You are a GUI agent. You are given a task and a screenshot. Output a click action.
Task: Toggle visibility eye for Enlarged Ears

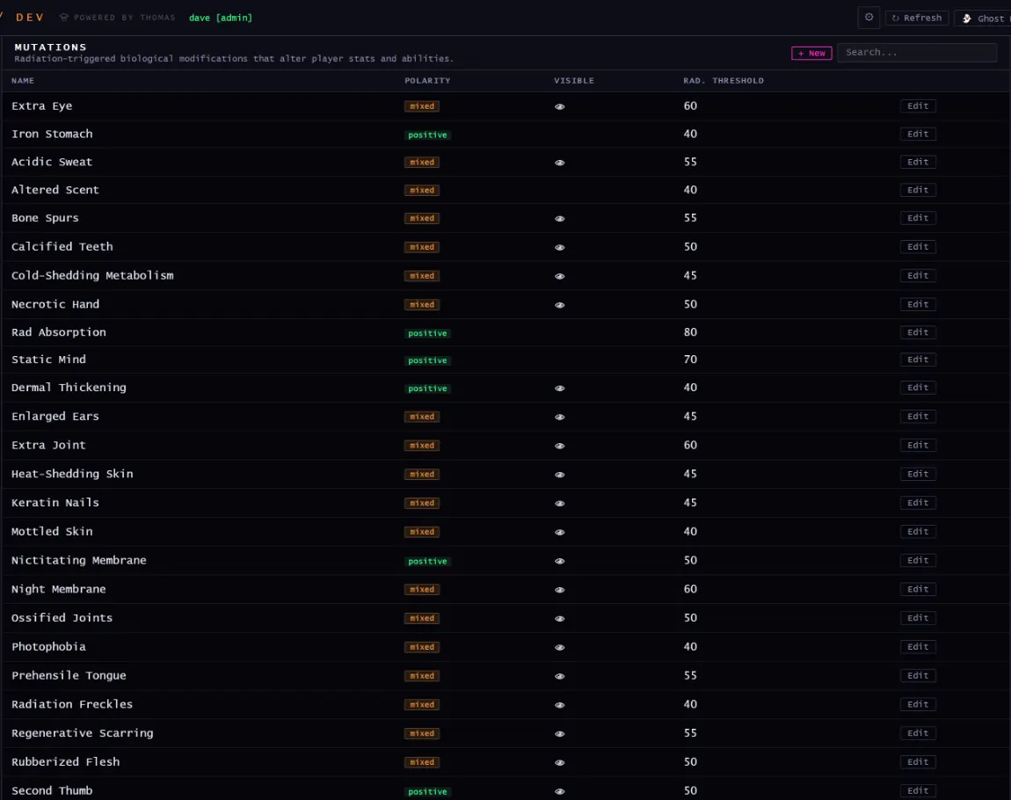click(559, 417)
